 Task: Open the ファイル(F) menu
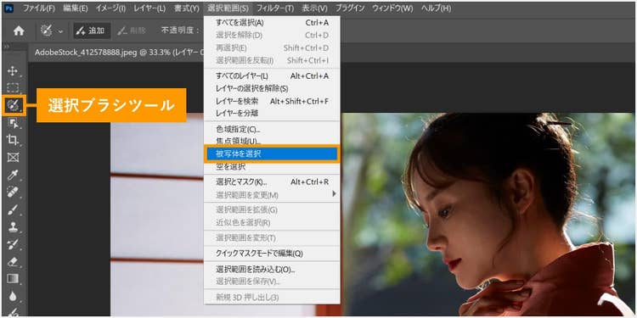pos(38,8)
